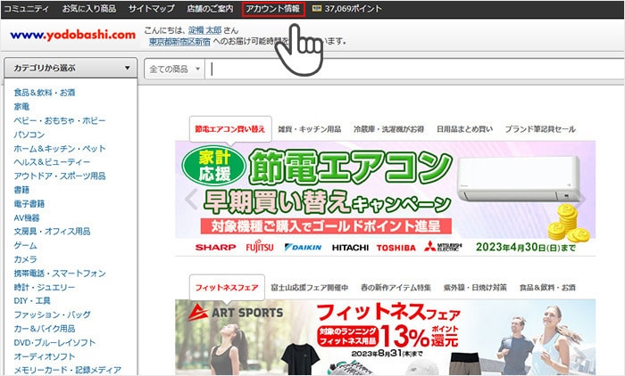Select category 食品&飲料・お酒 in sidebar

click(45, 93)
